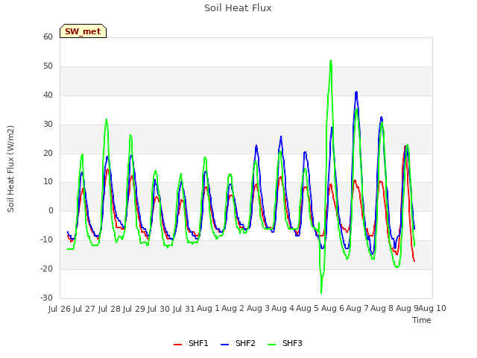Click the Jul 29 x-axis tick label
The height and width of the screenshot is (358, 477).
click(134, 309)
